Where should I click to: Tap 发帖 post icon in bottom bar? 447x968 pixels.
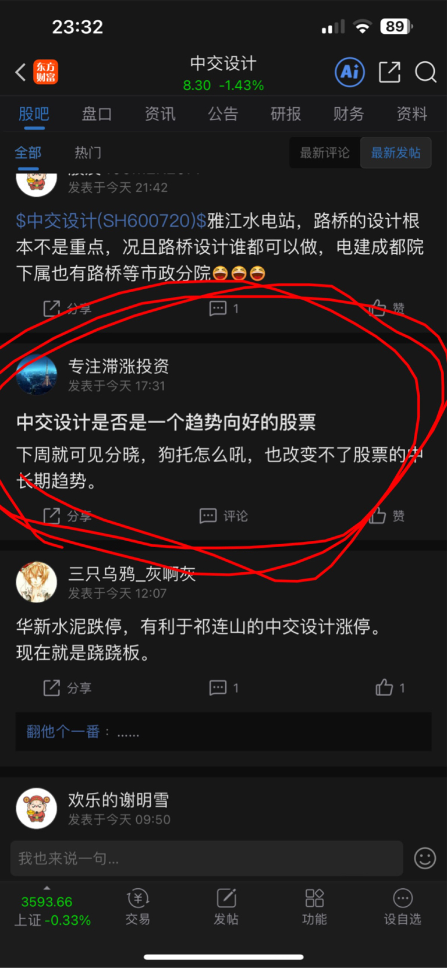click(x=226, y=907)
